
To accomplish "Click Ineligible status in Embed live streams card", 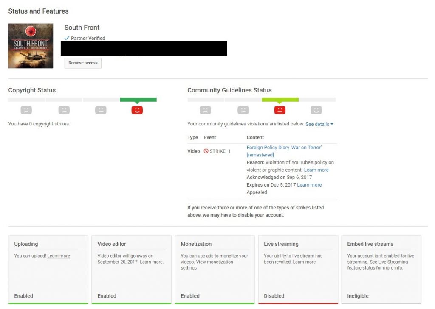I will 358,296.
